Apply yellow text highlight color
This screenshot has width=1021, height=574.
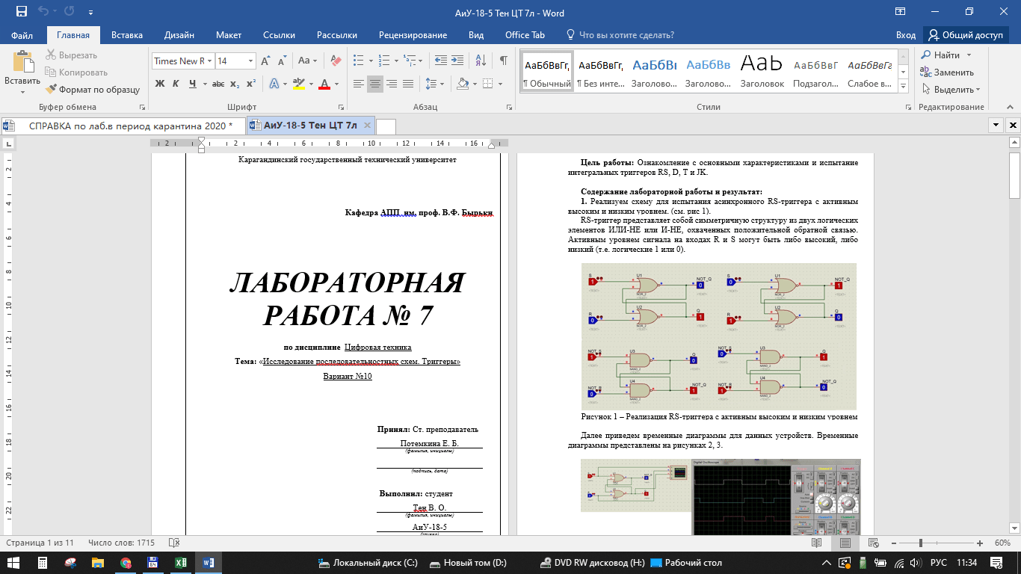(x=298, y=84)
